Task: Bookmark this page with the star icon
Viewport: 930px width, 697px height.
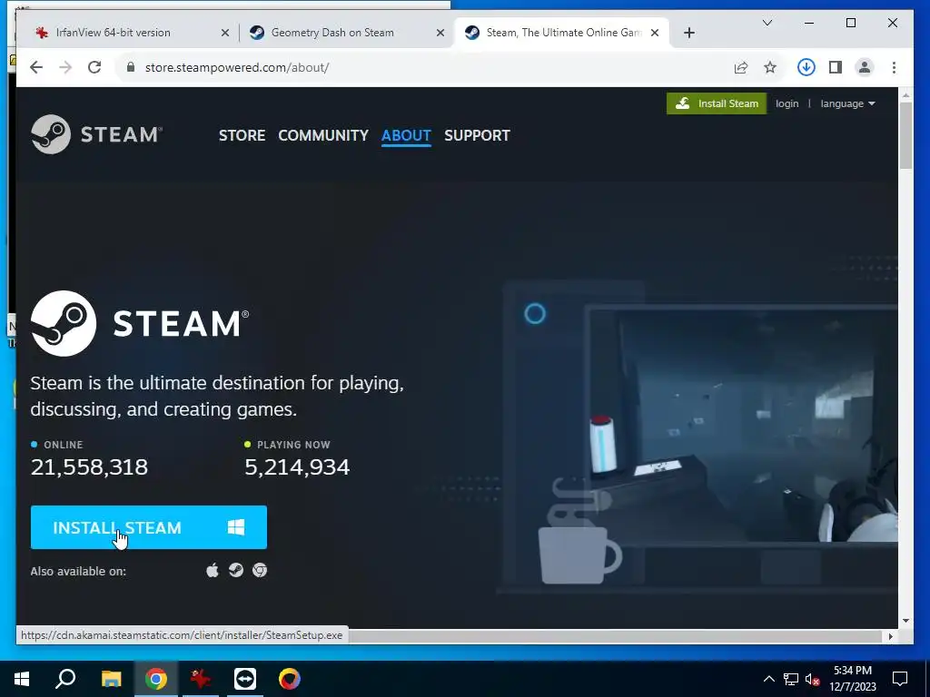Action: click(x=770, y=67)
